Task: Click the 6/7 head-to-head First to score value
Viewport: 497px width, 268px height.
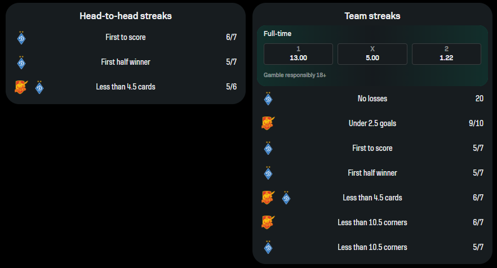Action: pos(231,37)
